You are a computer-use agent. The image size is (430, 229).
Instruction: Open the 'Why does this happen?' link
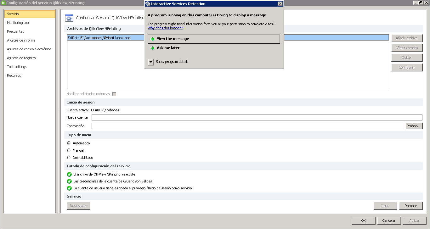tap(165, 28)
